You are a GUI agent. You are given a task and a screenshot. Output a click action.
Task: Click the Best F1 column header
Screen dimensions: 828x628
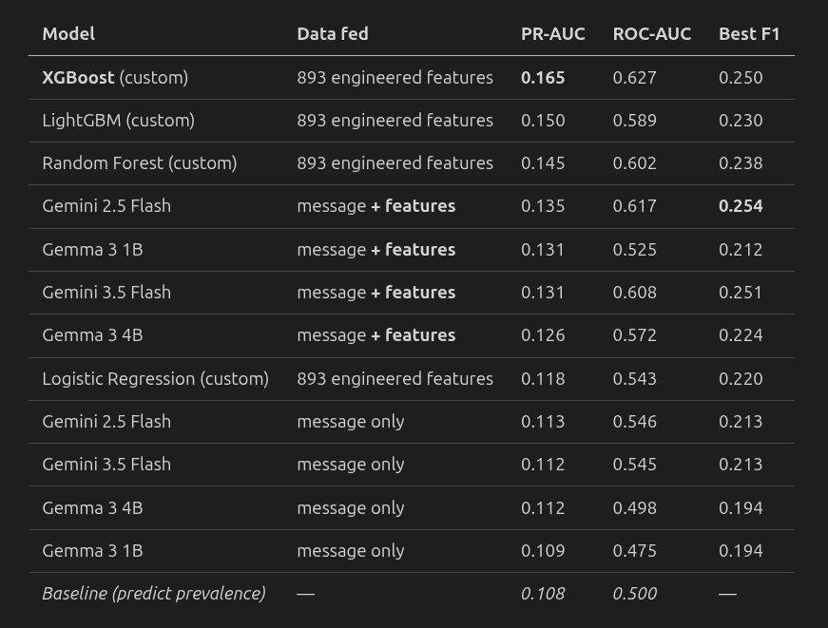pyautogui.click(x=749, y=34)
